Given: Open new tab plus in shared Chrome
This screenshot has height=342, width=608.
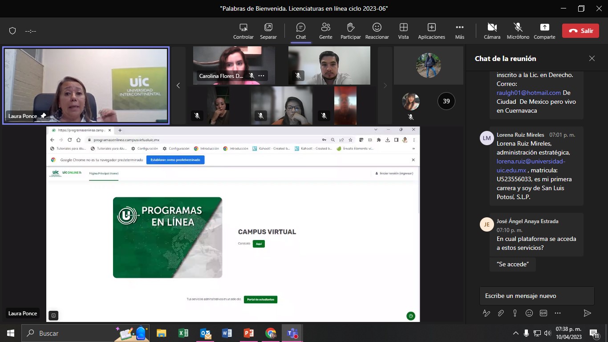Looking at the screenshot, I should 120,130.
